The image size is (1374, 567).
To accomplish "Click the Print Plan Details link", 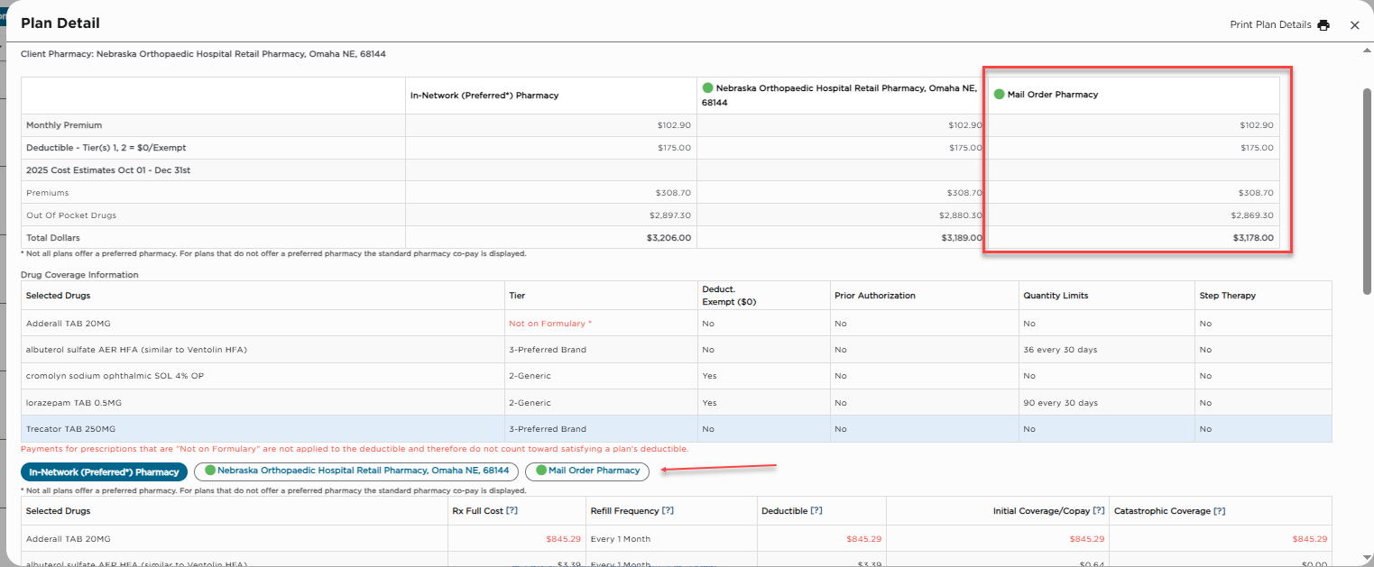I will [1270, 25].
